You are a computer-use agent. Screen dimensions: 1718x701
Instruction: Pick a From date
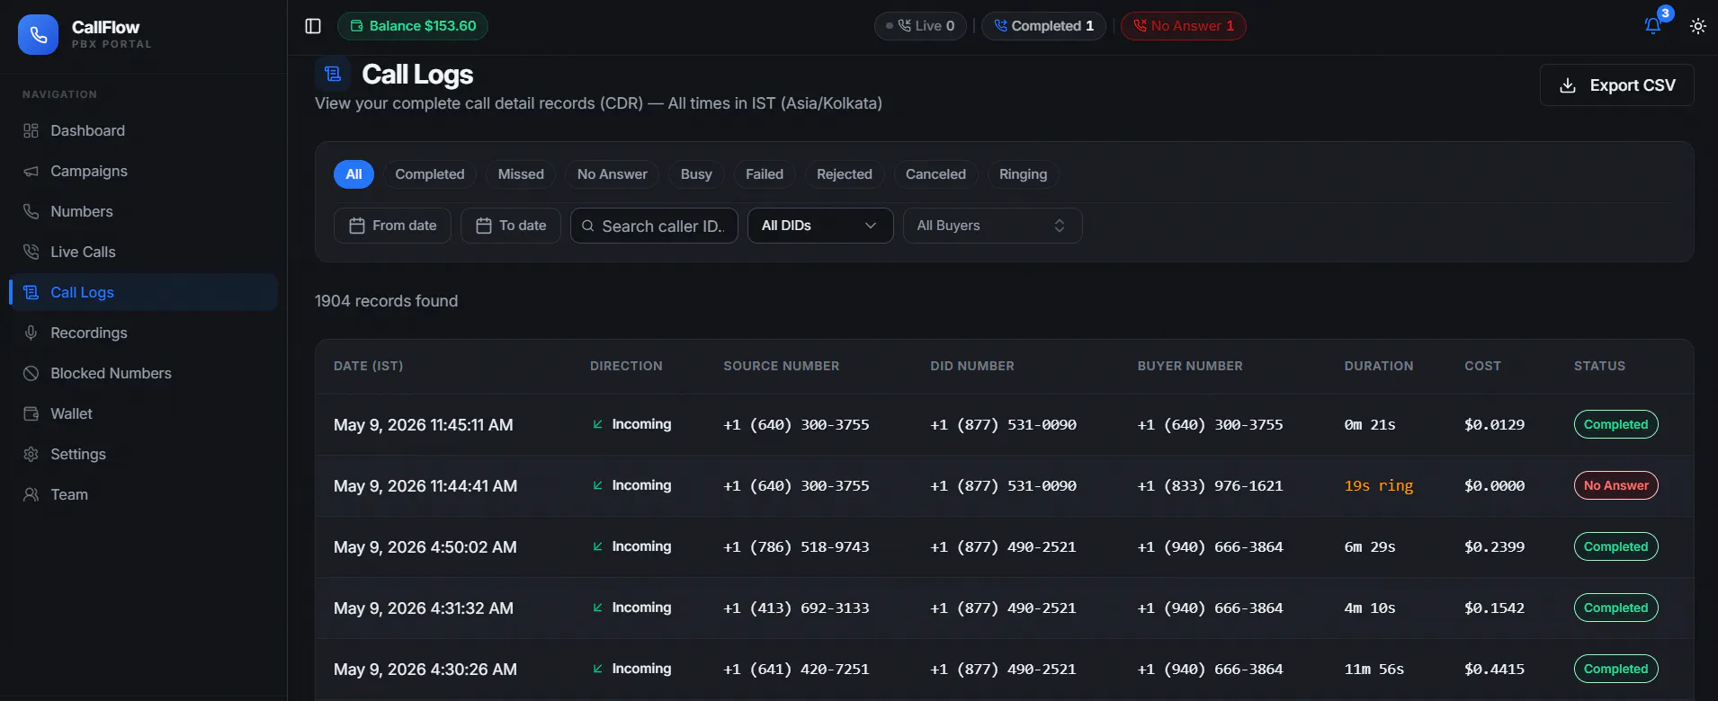click(x=392, y=226)
